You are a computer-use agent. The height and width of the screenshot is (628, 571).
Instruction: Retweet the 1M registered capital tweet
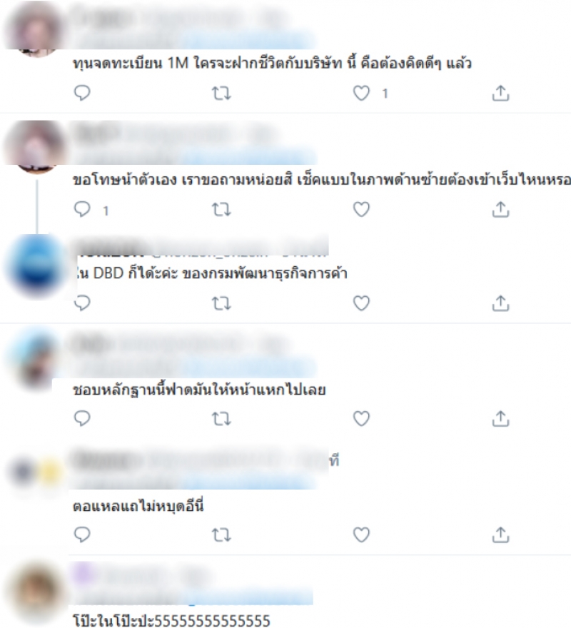click(221, 93)
